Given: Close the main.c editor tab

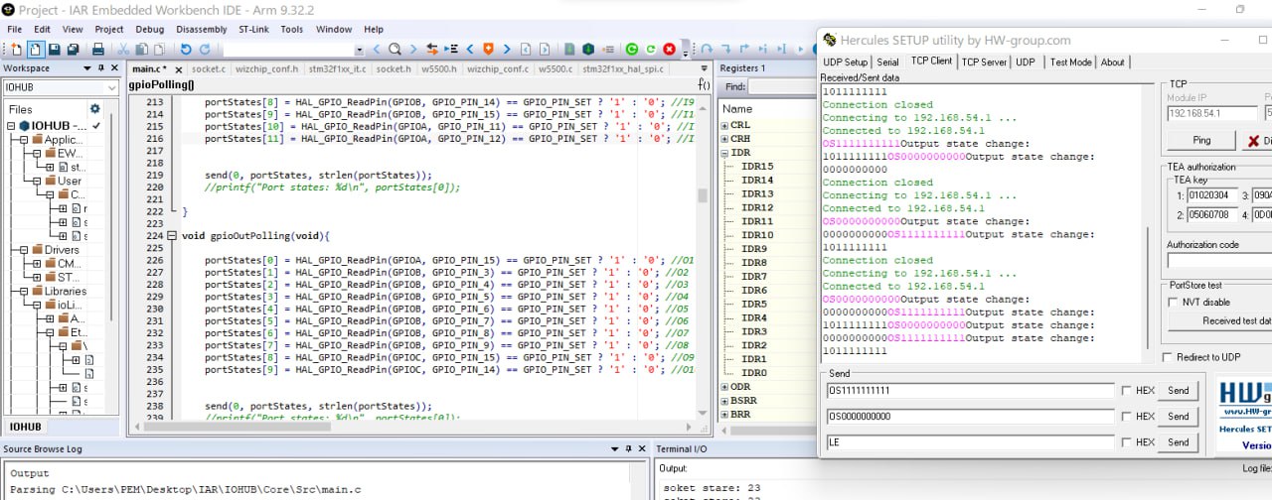Looking at the screenshot, I should point(179,69).
